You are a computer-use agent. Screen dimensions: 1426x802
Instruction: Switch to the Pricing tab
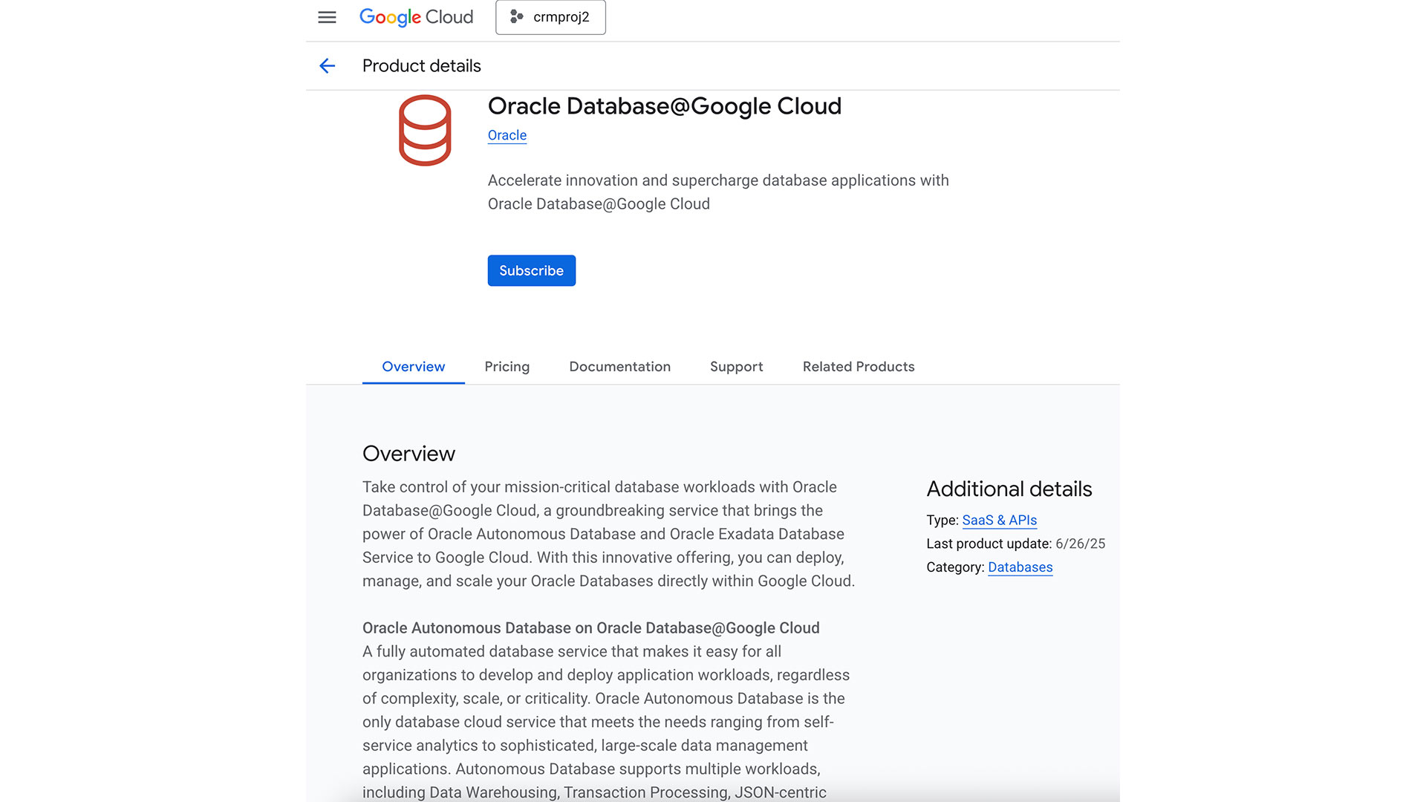507,366
